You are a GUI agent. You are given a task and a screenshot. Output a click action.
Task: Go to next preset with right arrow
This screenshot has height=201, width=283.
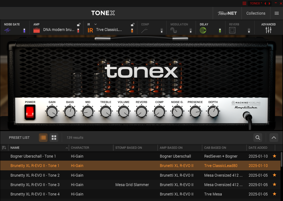pos(269,3)
